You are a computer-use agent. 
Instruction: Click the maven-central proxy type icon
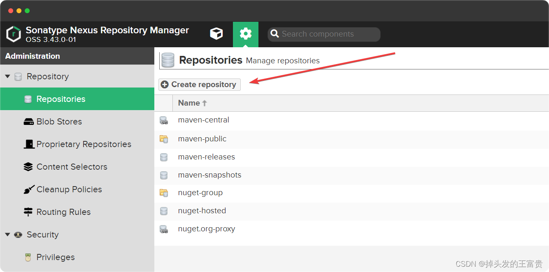(x=164, y=120)
